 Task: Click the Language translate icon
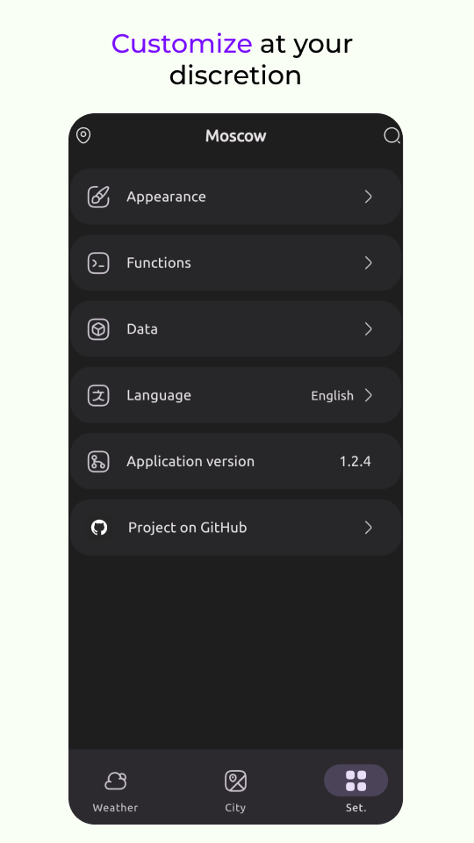click(98, 395)
